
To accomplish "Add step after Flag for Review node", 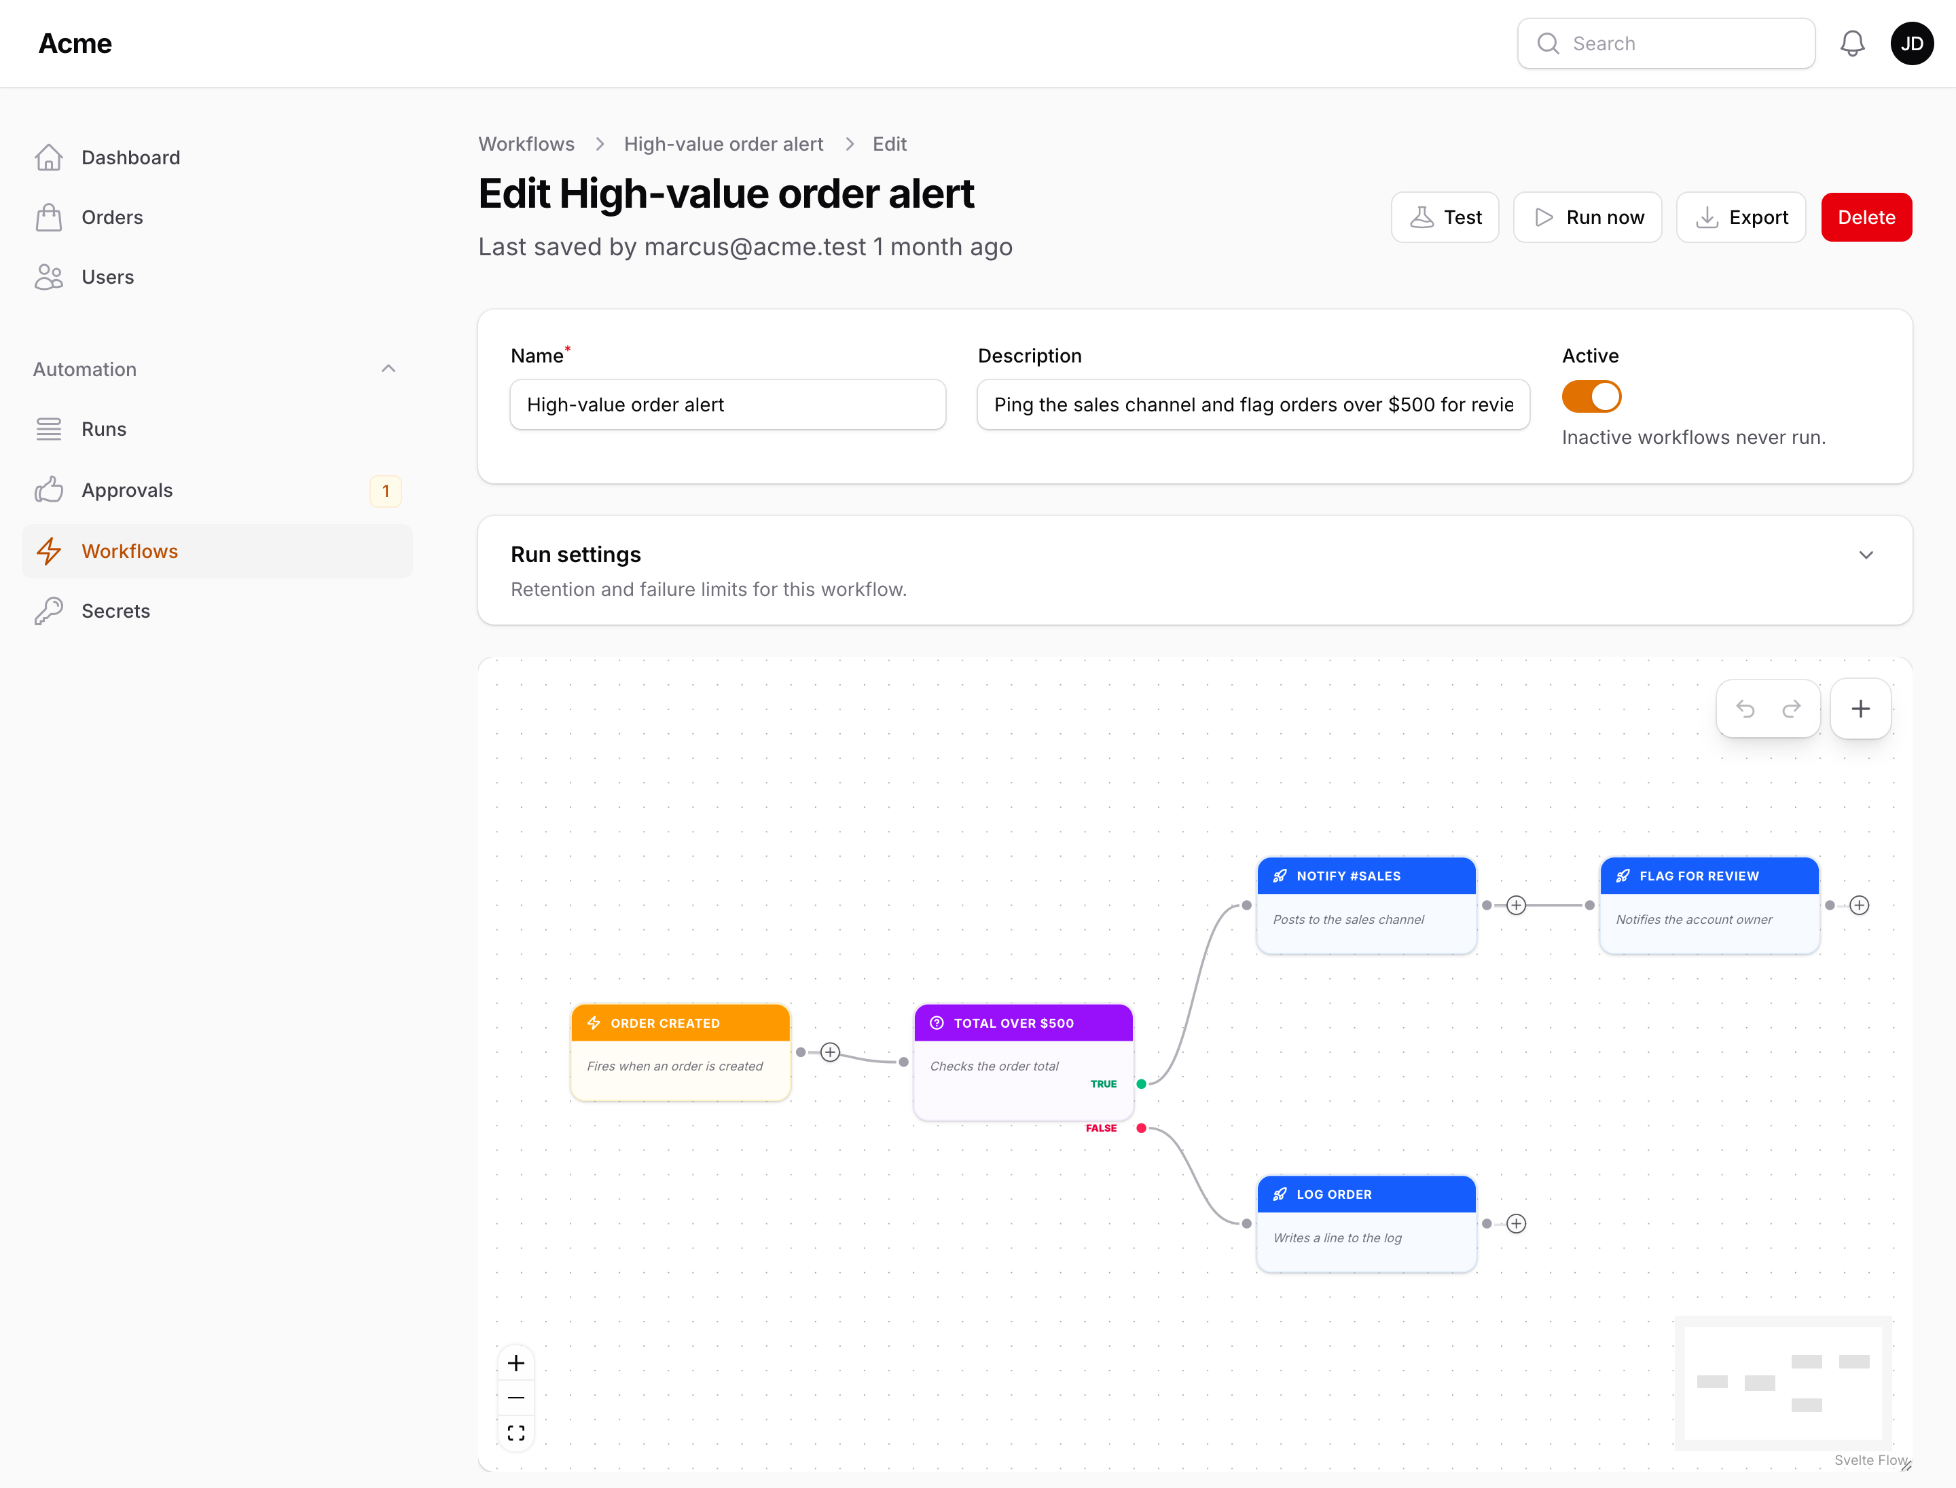I will point(1860,905).
